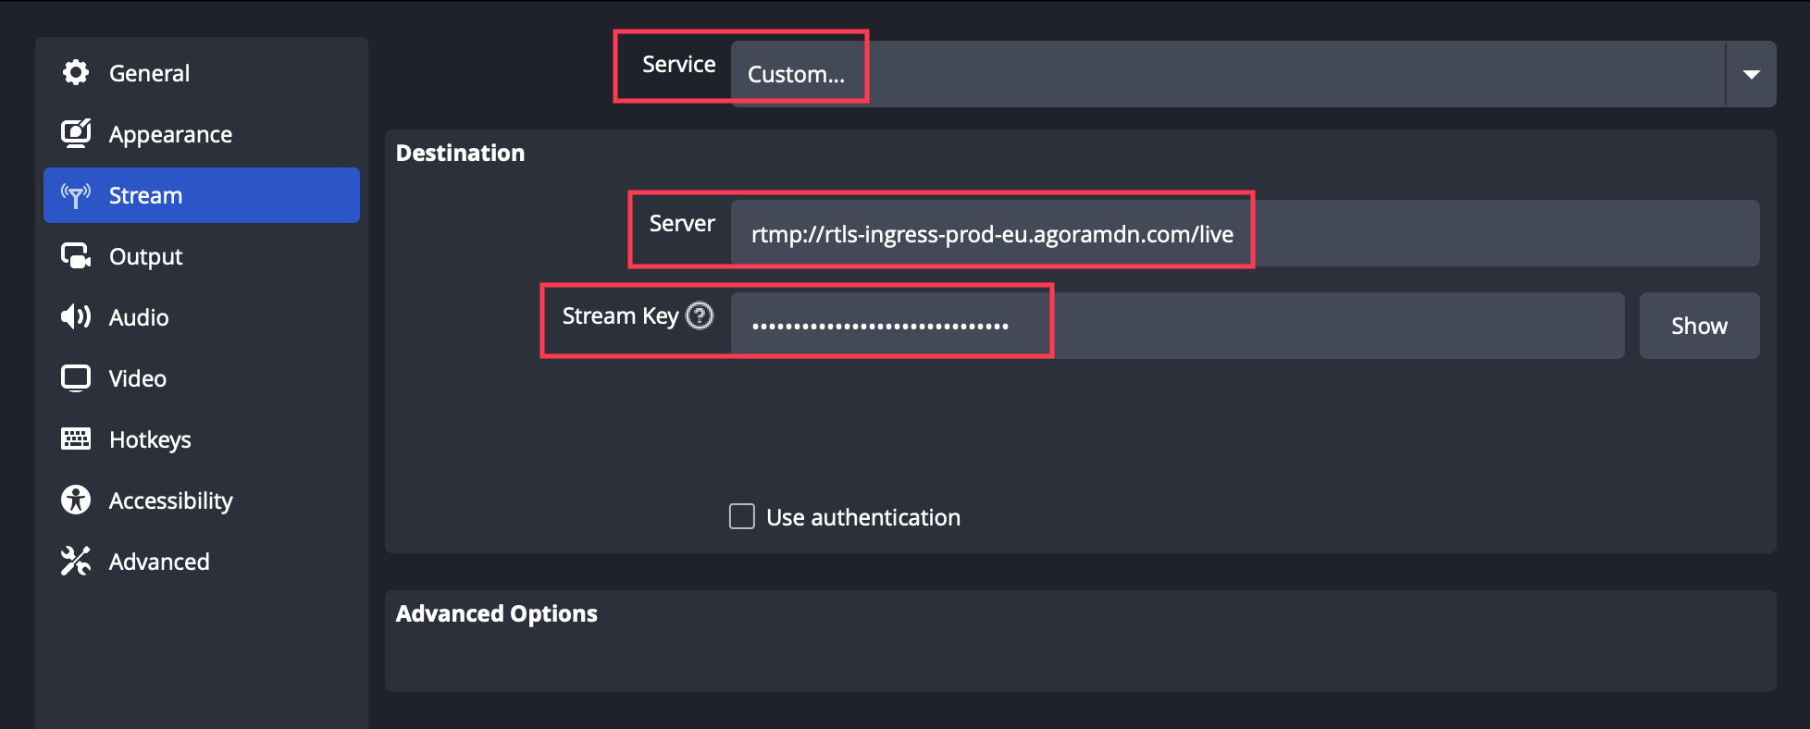Click the General gear icon
This screenshot has width=1810, height=729.
[x=76, y=72]
